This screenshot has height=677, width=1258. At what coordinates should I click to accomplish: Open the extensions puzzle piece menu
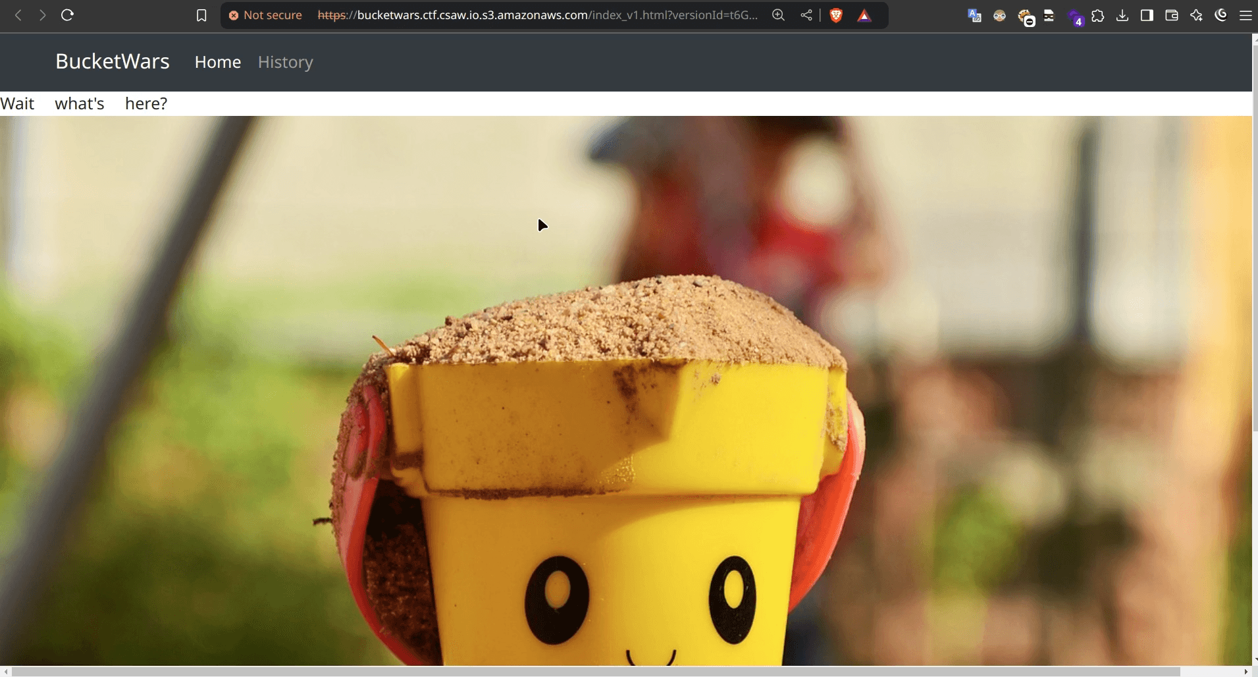(x=1097, y=16)
